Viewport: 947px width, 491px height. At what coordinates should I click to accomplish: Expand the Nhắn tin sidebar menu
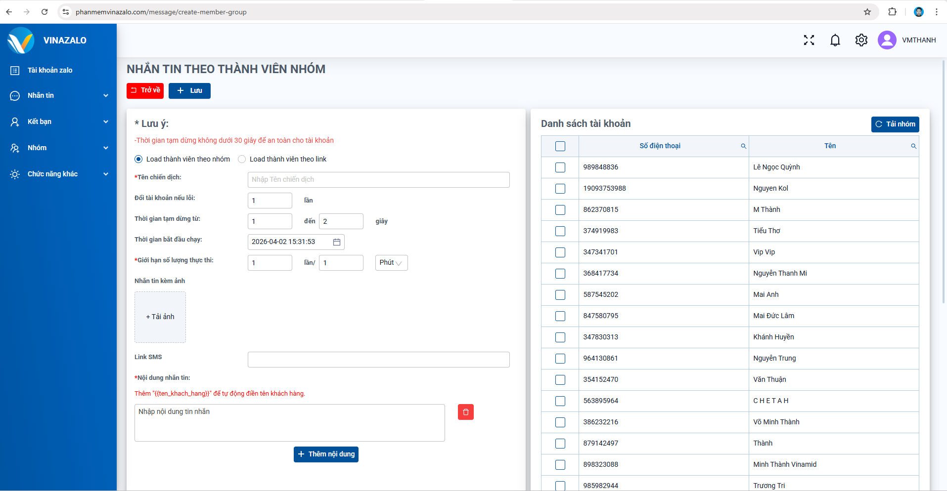point(58,95)
